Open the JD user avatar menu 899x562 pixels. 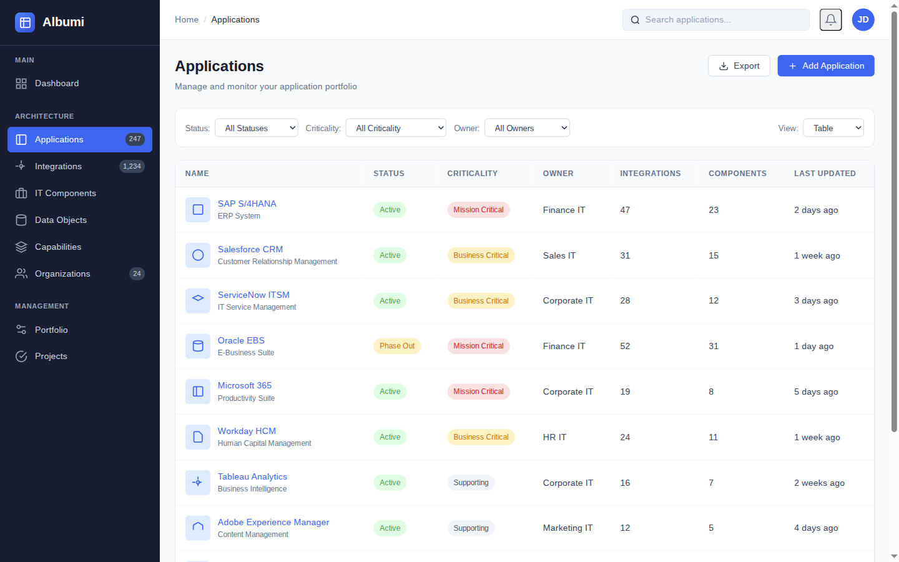[x=863, y=19]
